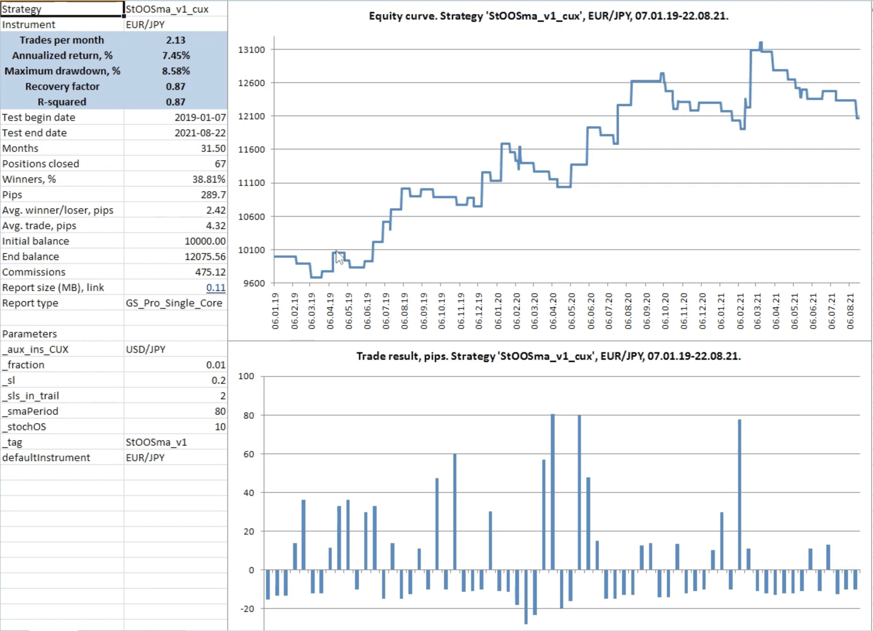Screen dimensions: 873x631
Task: Open the report size link 0.11
Action: (216, 288)
